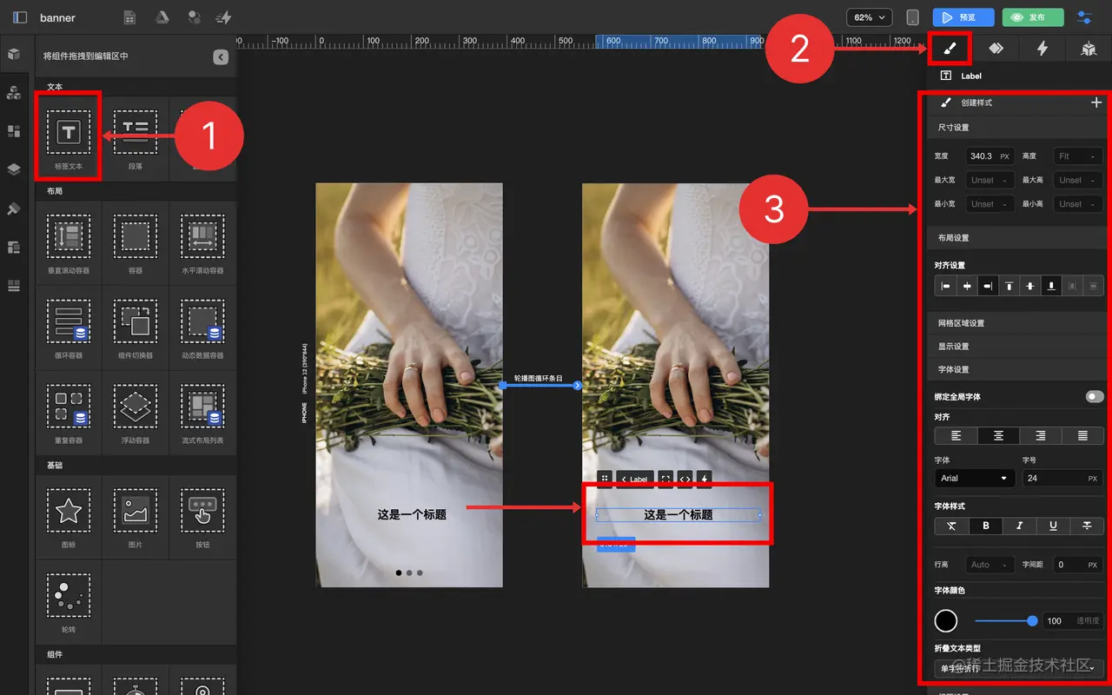1112x695 pixels.
Task: Click the Label breadcrumb button on canvas
Action: tap(635, 479)
